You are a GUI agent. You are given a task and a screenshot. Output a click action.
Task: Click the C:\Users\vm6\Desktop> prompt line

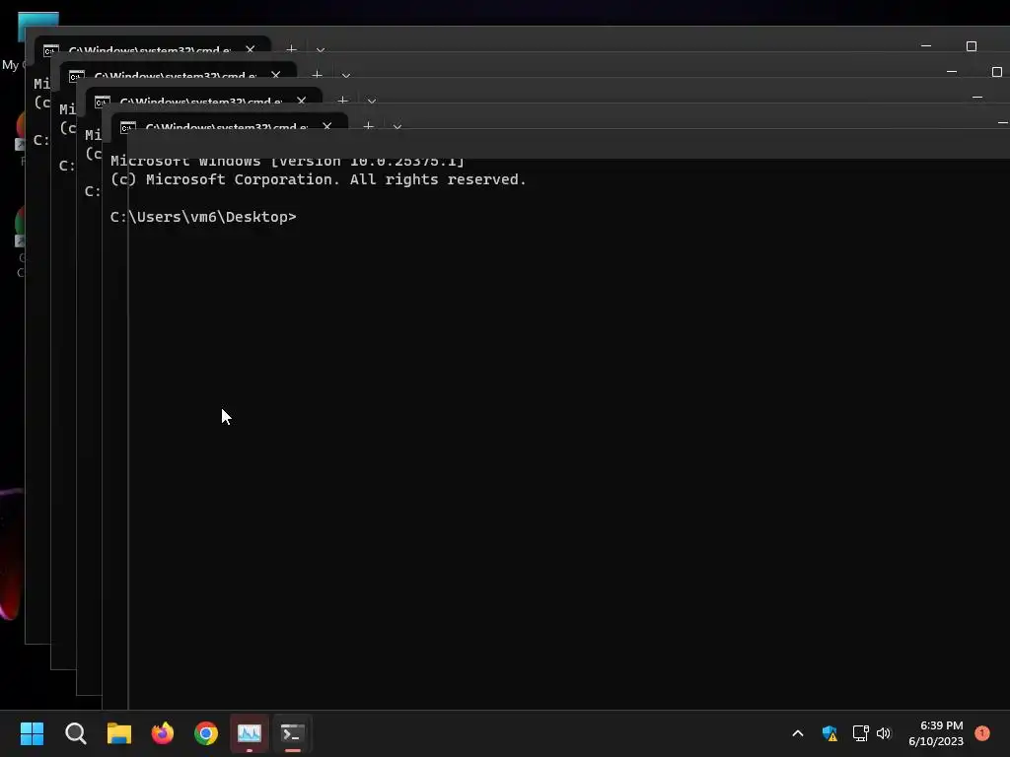click(x=203, y=217)
